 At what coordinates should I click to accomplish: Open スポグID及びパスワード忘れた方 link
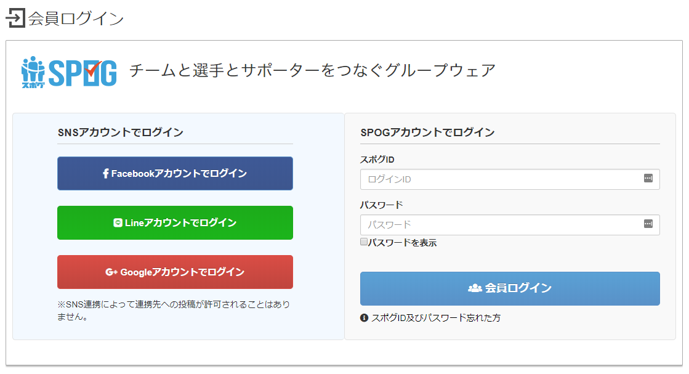pos(436,318)
